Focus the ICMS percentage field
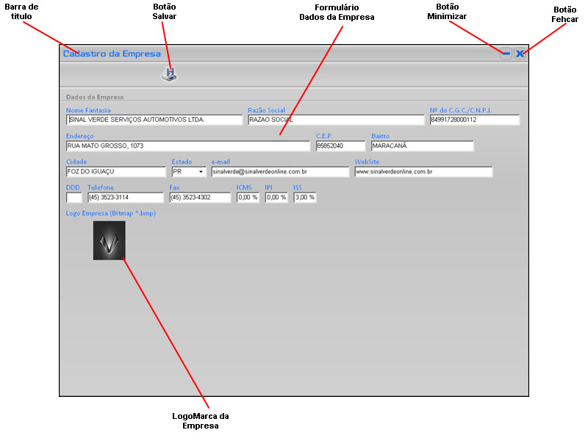This screenshot has width=588, height=441. [248, 198]
